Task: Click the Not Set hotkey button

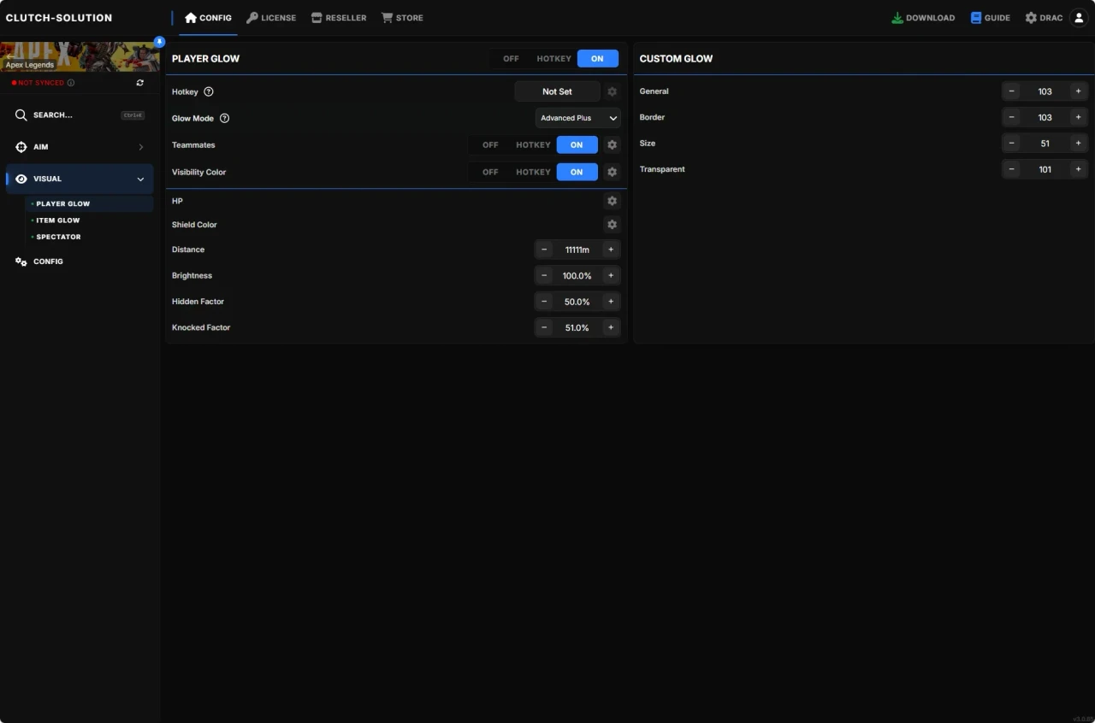Action: point(557,91)
